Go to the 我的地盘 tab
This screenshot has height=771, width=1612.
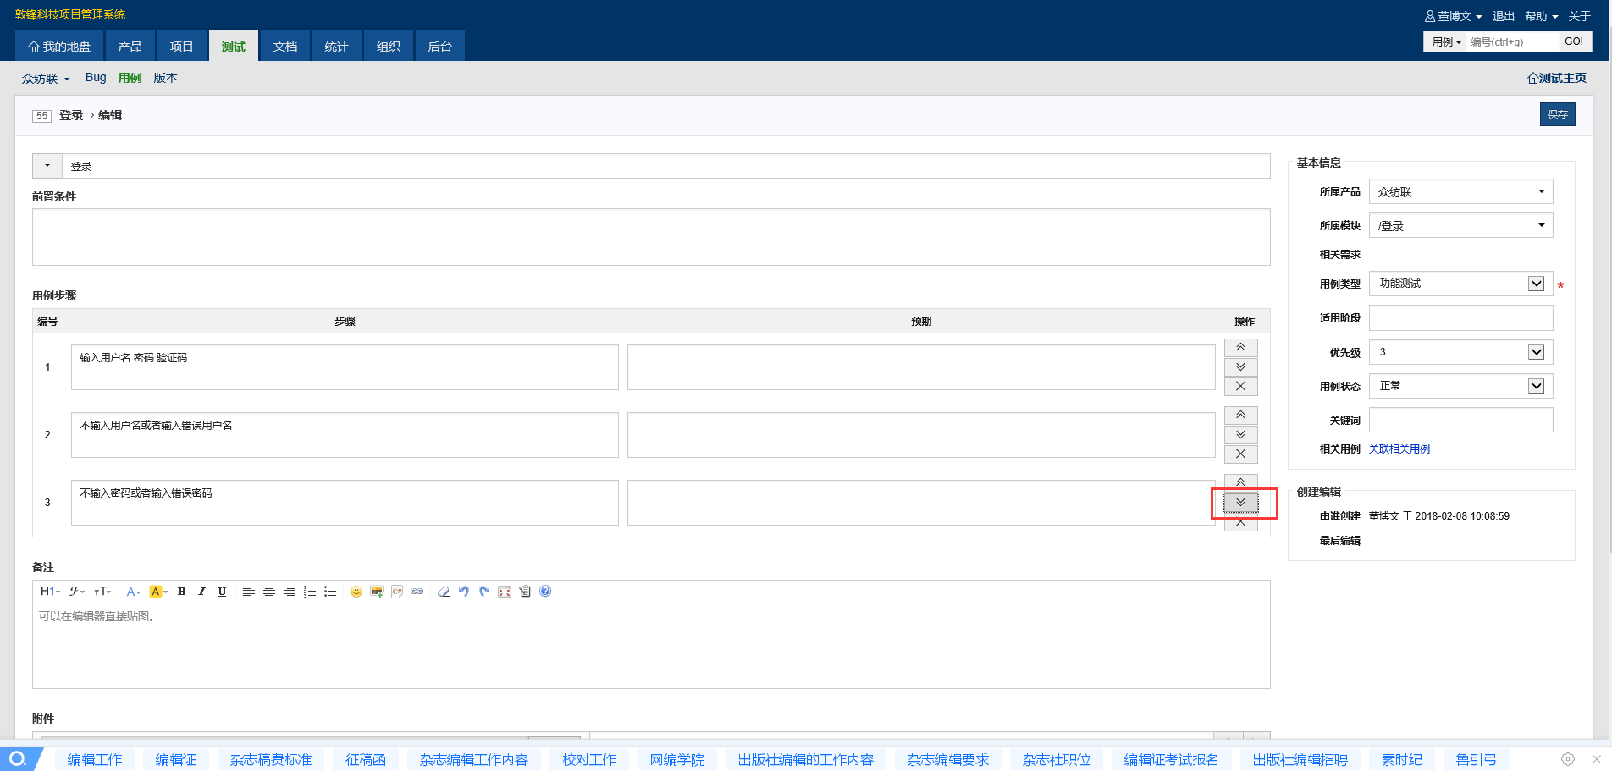click(59, 47)
